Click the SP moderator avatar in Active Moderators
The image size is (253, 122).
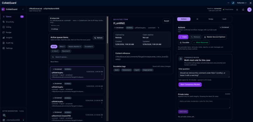[x=4, y=115]
